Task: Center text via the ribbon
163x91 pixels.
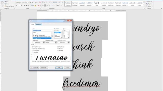Action: click(x=45, y=5)
